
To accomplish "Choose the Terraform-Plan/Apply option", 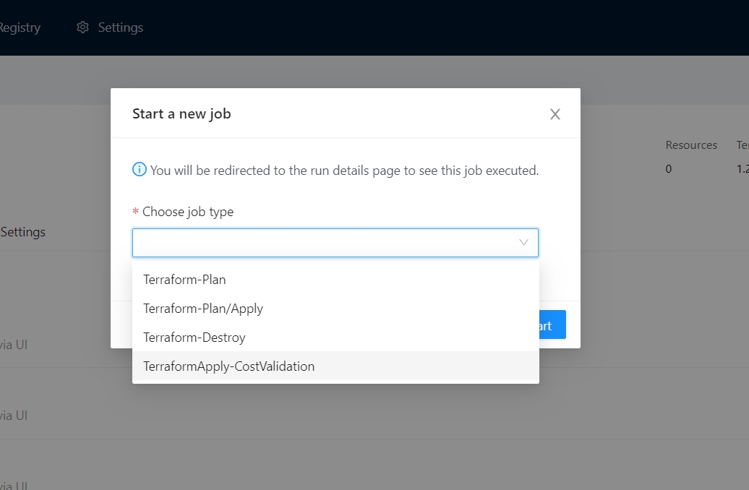I will (203, 309).
